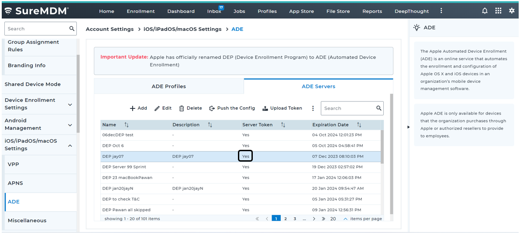Switch to the ADE Profiles tab
The width and height of the screenshot is (520, 233).
(169, 86)
